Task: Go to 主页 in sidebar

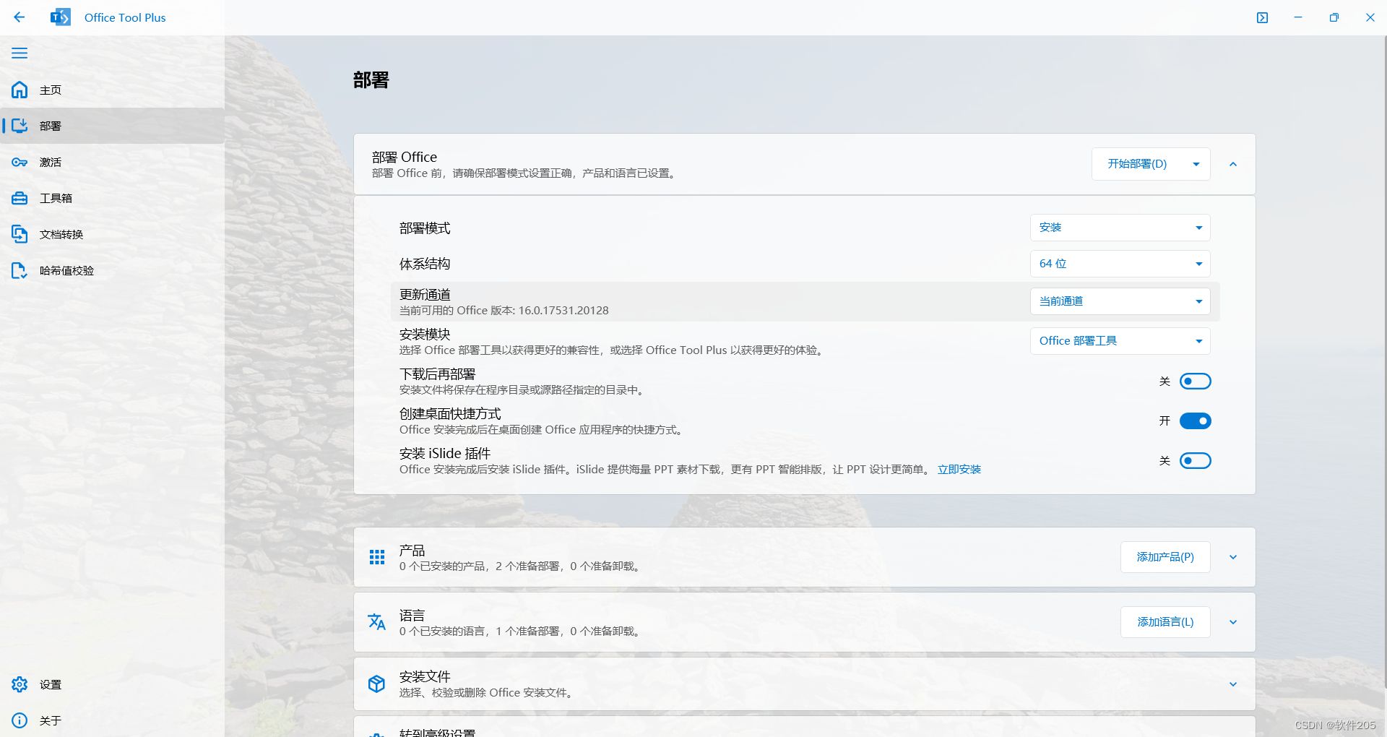Action: (112, 90)
